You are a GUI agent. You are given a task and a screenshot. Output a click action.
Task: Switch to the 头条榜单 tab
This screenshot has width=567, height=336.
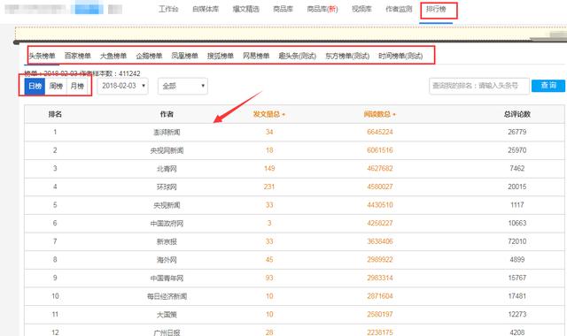(42, 56)
